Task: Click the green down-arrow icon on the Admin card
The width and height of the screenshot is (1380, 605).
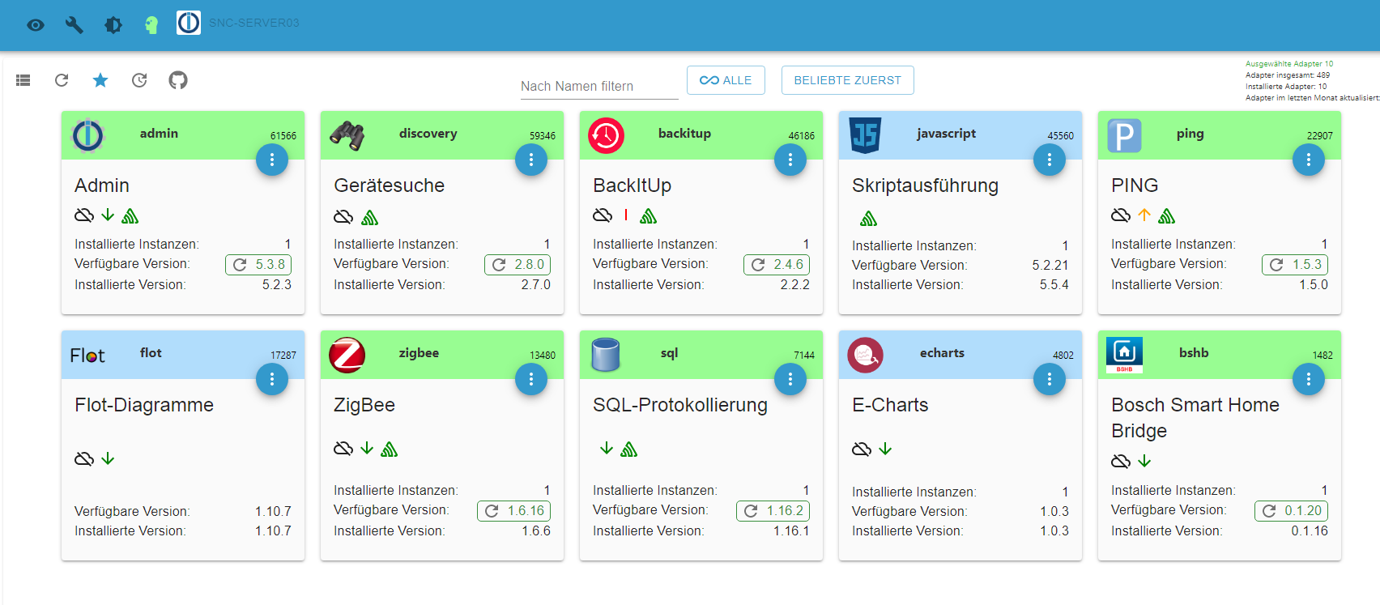Action: coord(108,215)
